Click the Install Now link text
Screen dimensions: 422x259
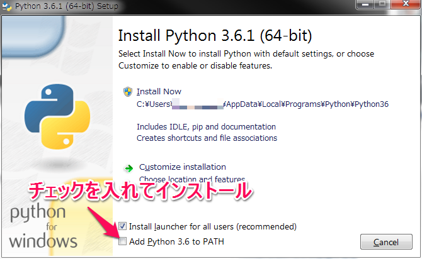[x=159, y=92]
